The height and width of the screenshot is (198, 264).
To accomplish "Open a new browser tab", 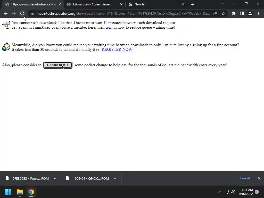I will point(193,5).
